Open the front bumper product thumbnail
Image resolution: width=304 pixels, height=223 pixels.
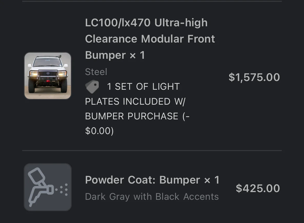pos(48,76)
